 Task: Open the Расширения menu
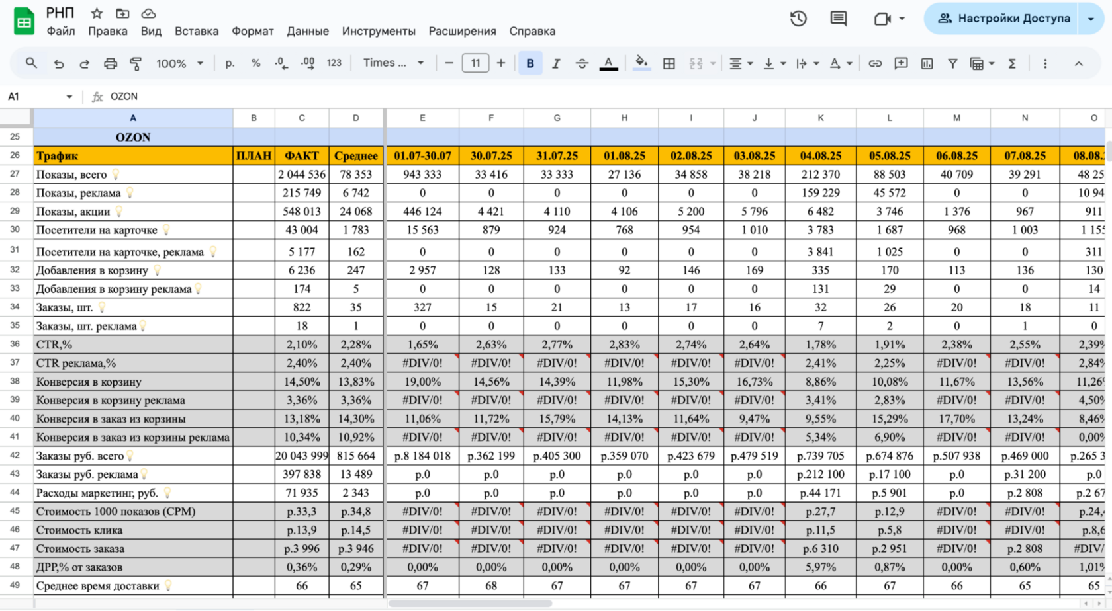coord(462,31)
